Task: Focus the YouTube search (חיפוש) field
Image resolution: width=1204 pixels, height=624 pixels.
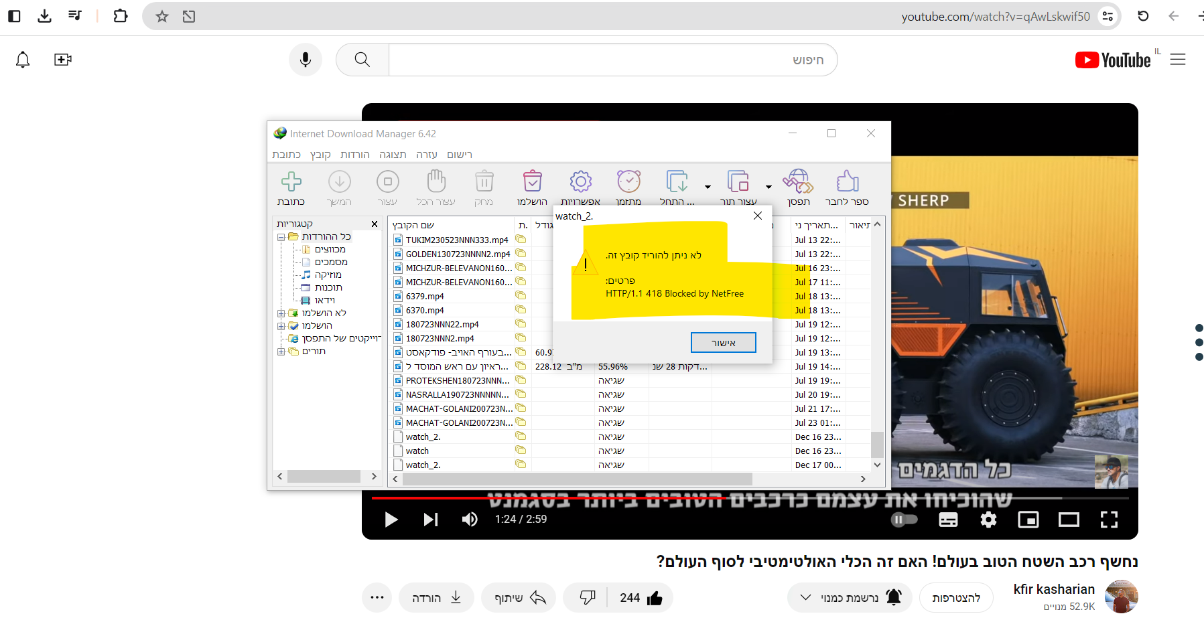Action: [613, 60]
